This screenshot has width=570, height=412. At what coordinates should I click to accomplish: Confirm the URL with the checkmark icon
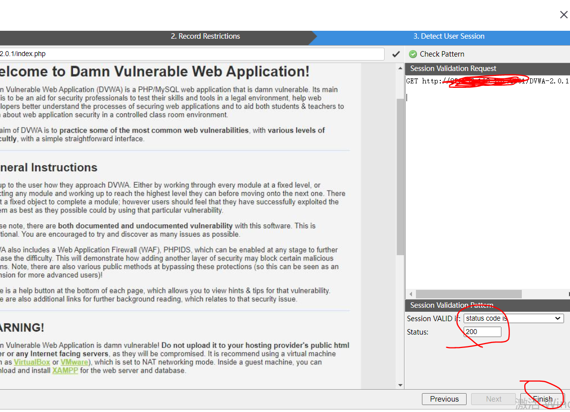click(396, 54)
